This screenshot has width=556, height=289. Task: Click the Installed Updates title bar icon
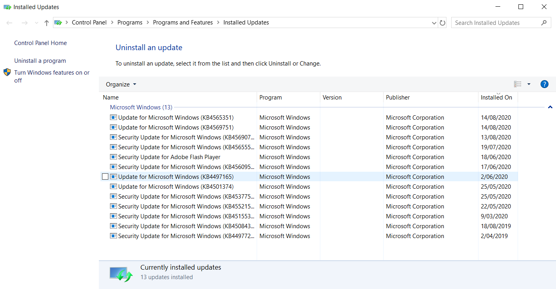coord(7,7)
